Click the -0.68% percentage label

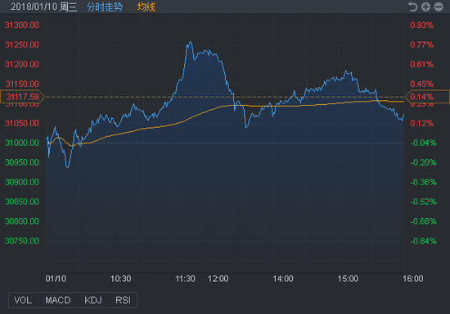click(423, 221)
